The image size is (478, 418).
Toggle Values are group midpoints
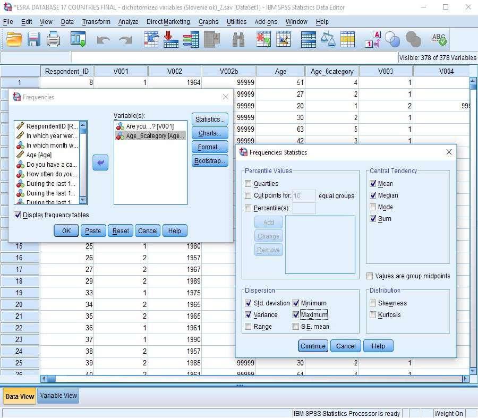[370, 276]
